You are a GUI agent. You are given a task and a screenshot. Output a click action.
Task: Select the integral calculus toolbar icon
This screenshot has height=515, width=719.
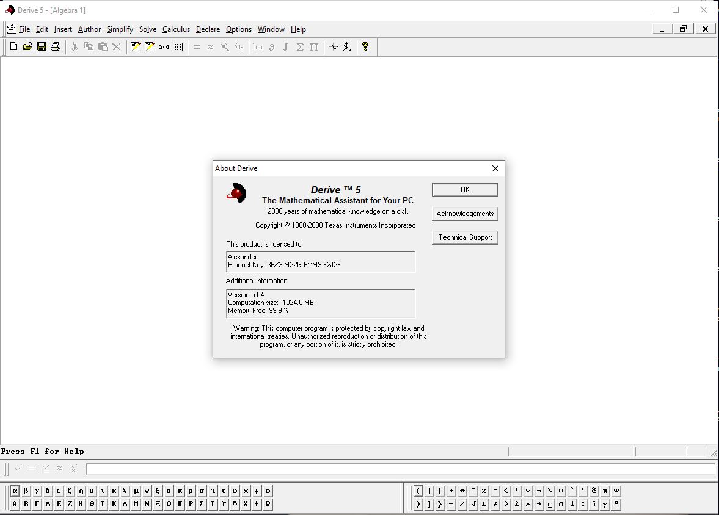286,47
